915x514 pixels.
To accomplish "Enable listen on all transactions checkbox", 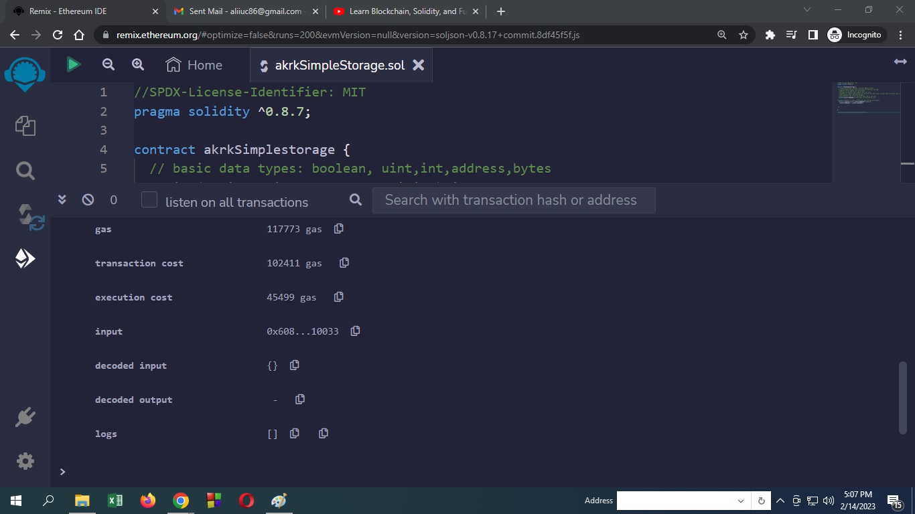I will click(149, 200).
